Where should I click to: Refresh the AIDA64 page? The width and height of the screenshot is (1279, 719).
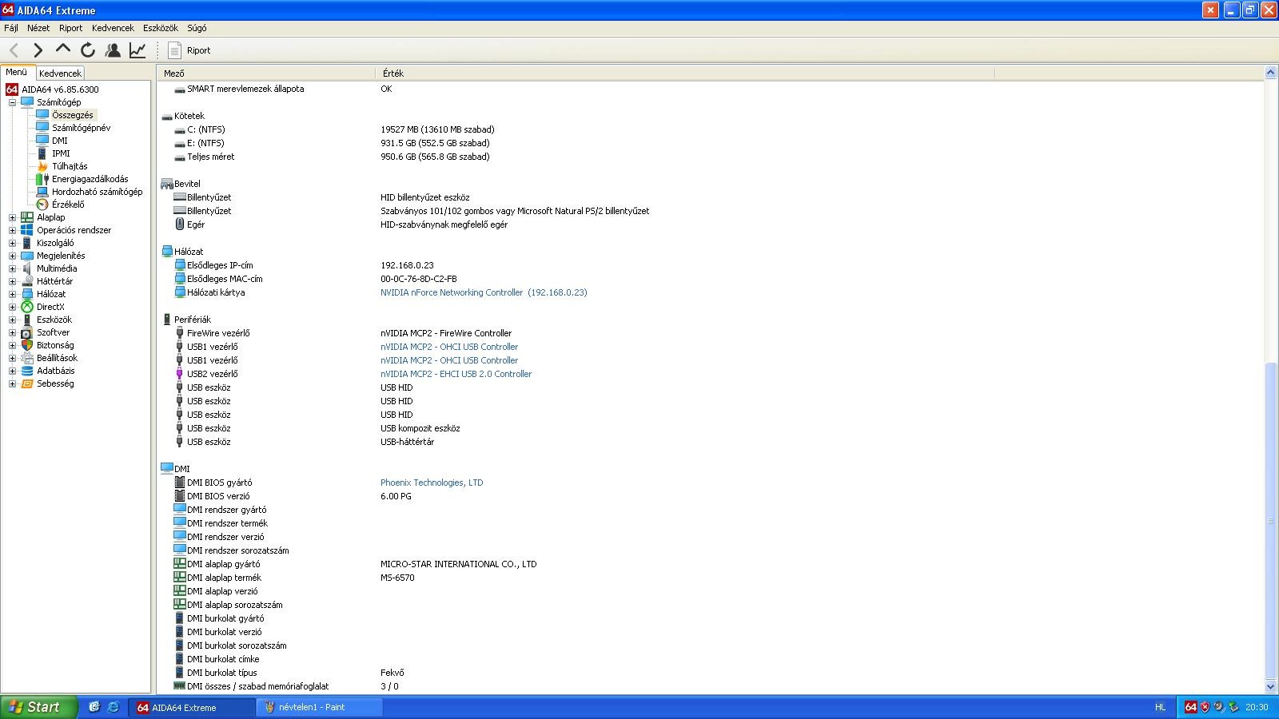tap(88, 50)
